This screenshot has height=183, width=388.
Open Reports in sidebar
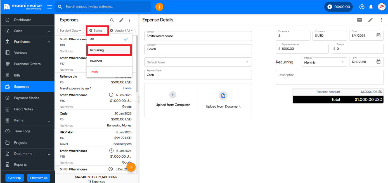tap(27, 165)
